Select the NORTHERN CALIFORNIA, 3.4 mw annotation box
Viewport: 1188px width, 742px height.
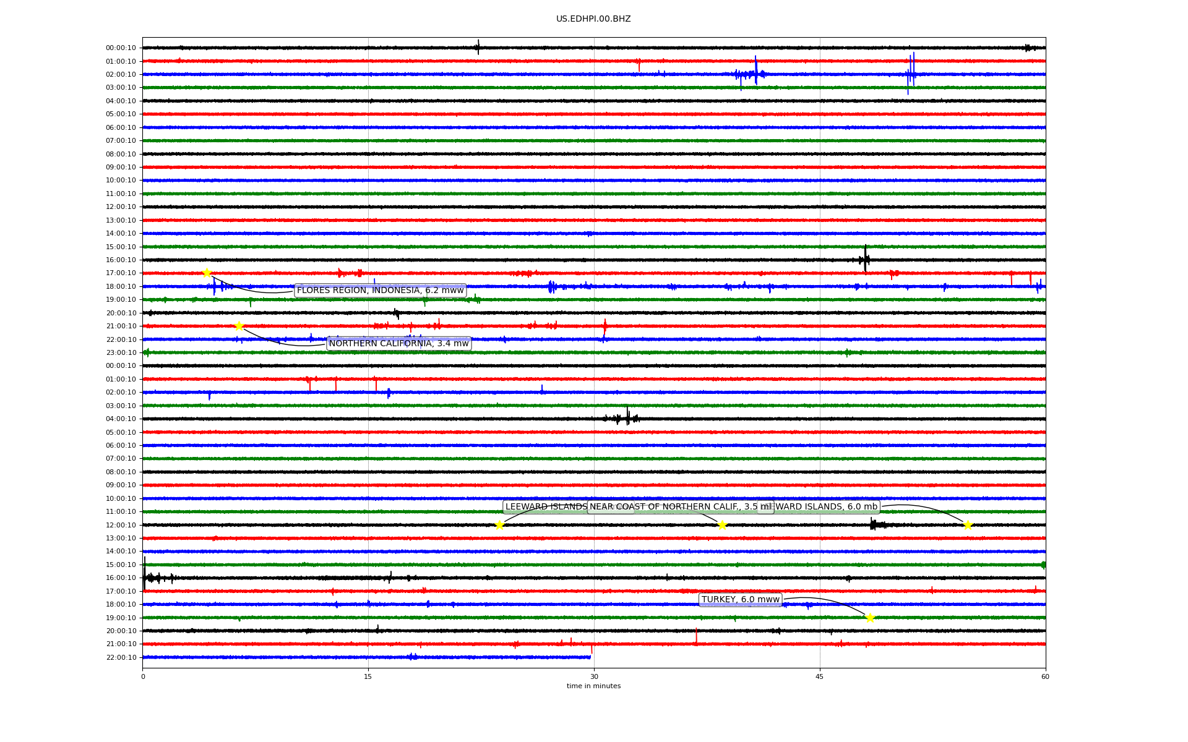coord(398,344)
